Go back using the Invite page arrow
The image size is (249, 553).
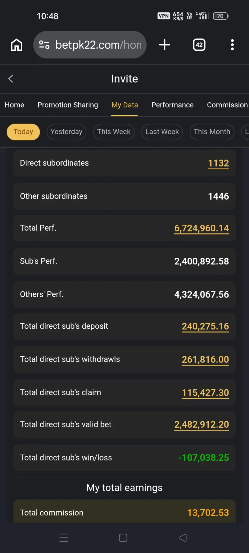point(11,79)
